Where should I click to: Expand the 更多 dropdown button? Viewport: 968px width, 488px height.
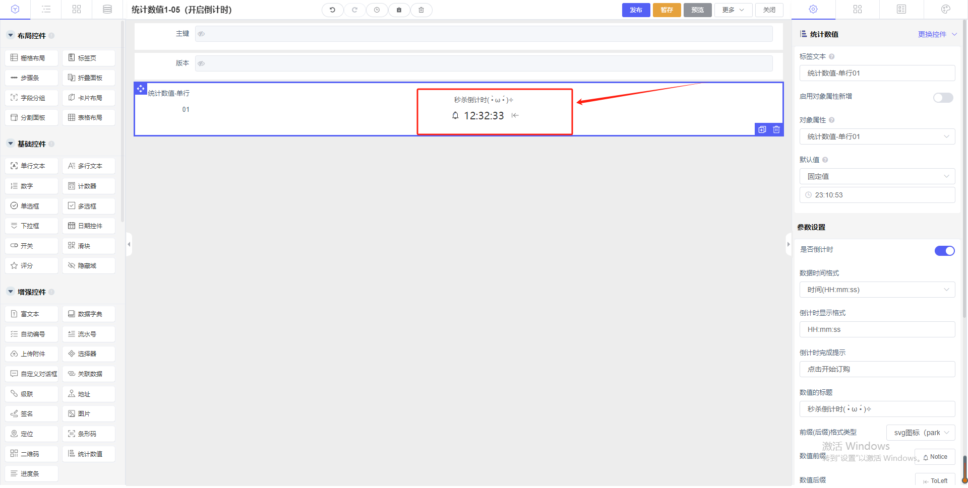click(733, 10)
